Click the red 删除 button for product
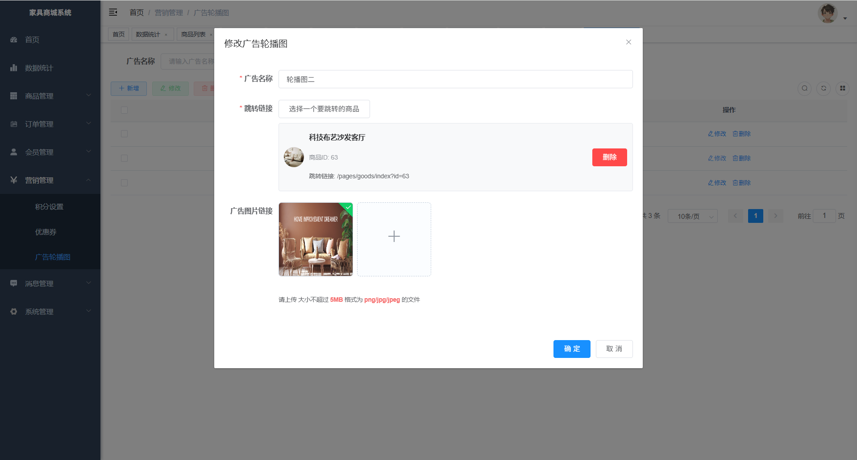The height and width of the screenshot is (460, 857). click(x=609, y=157)
